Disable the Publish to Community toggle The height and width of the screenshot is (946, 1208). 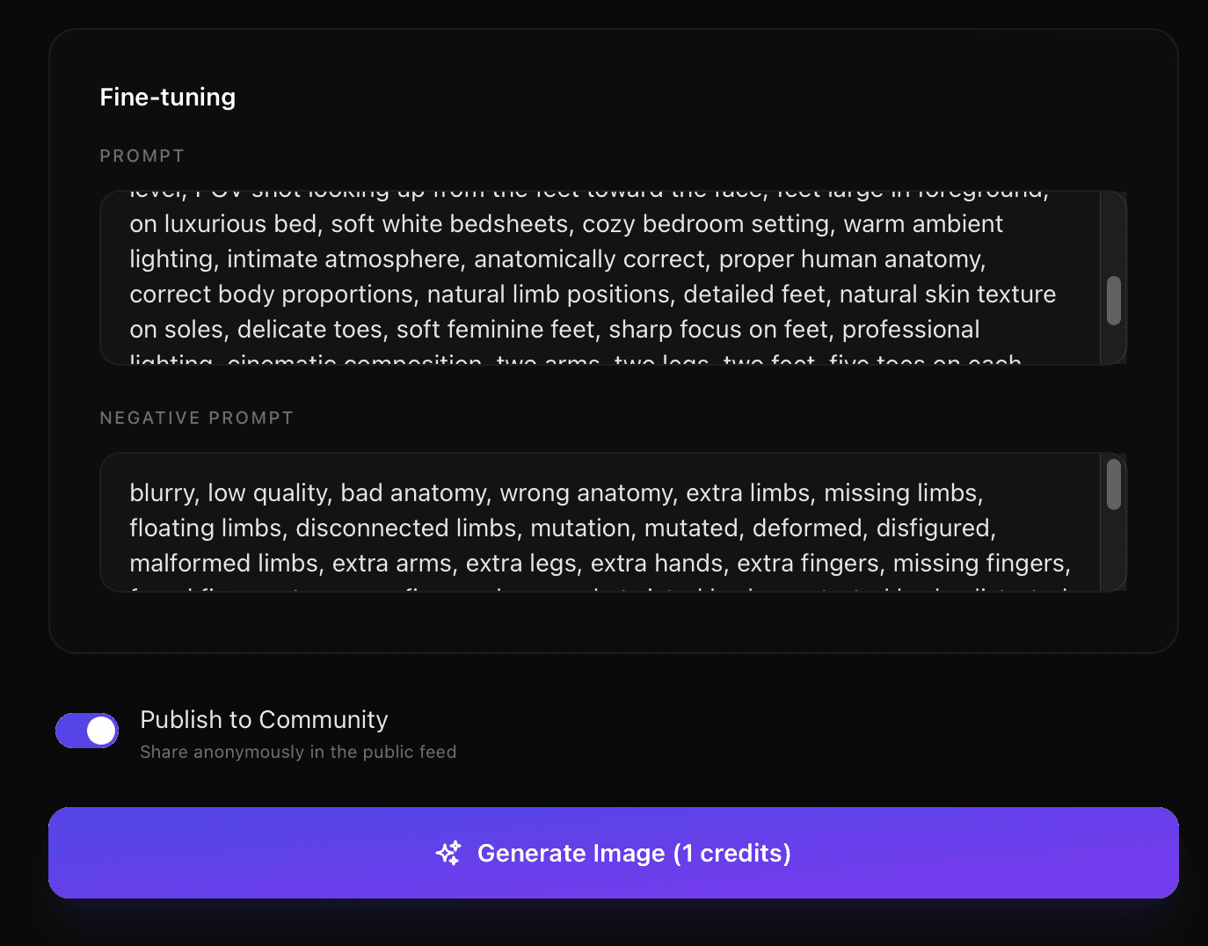pyautogui.click(x=86, y=730)
